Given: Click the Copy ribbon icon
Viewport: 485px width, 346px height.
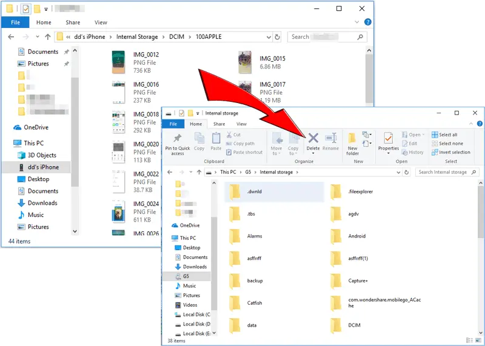Looking at the screenshot, I should [199, 138].
